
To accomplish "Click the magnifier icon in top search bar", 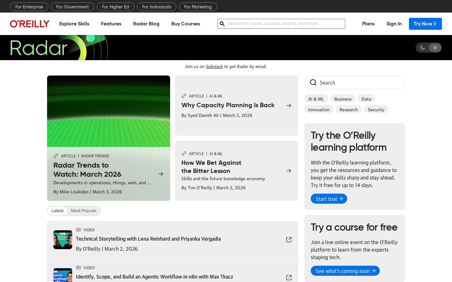I will coord(222,24).
